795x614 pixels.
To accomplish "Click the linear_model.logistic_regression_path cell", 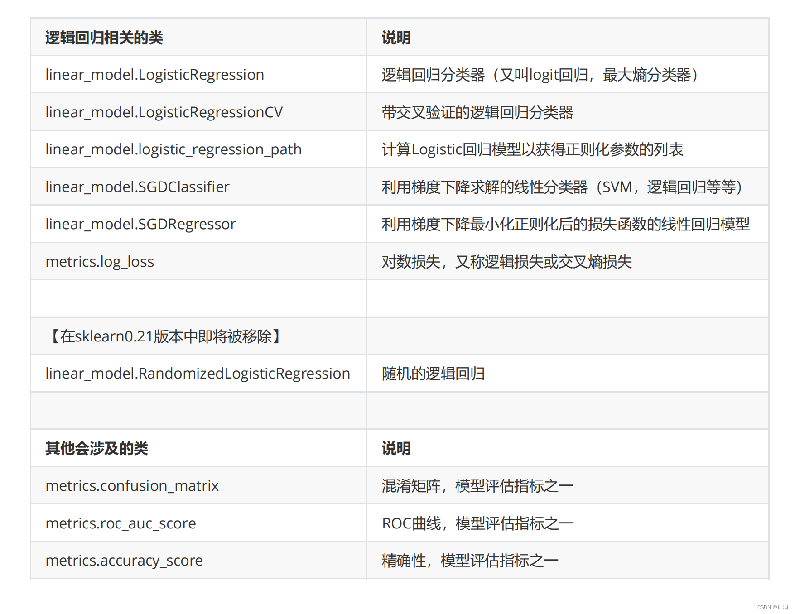I will (x=198, y=149).
